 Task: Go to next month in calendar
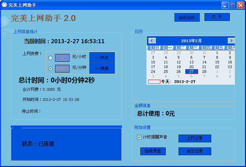pos(231,40)
